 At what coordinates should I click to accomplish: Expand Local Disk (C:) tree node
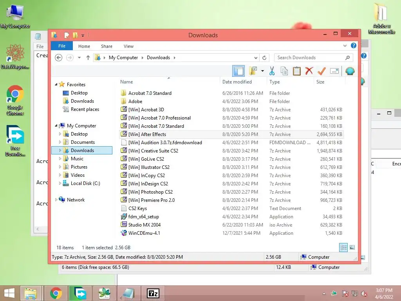pyautogui.click(x=60, y=183)
